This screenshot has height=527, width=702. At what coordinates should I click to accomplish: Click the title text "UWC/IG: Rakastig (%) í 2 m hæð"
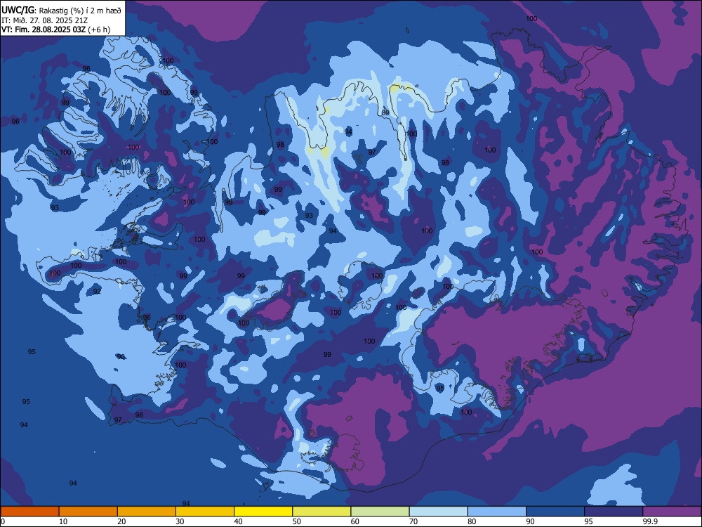coord(61,10)
